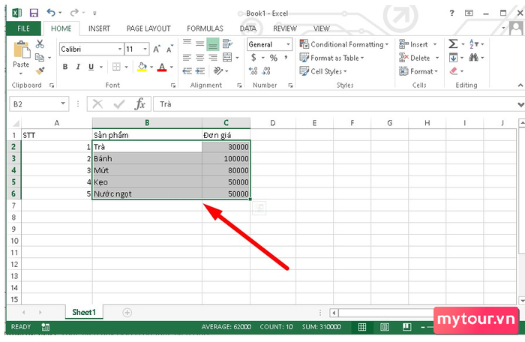Viewport: 525px width, 342px height.
Task: Increase font size with the large A icon
Action: pyautogui.click(x=156, y=49)
